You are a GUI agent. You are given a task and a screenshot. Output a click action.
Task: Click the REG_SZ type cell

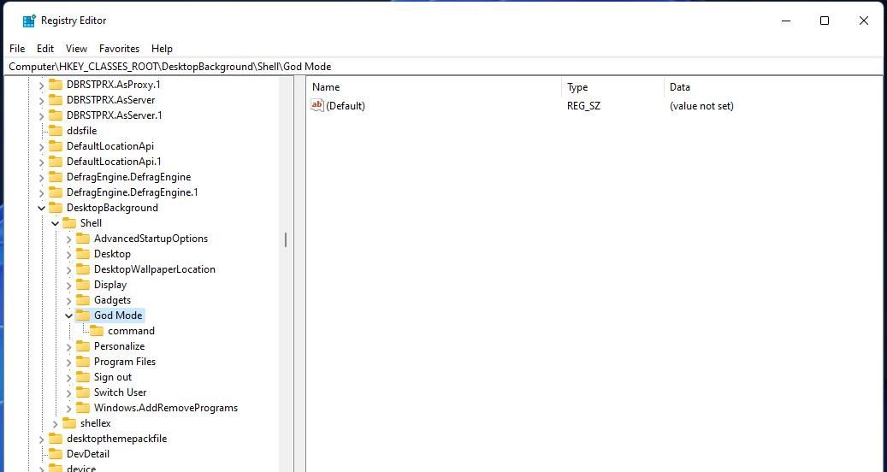coord(584,106)
